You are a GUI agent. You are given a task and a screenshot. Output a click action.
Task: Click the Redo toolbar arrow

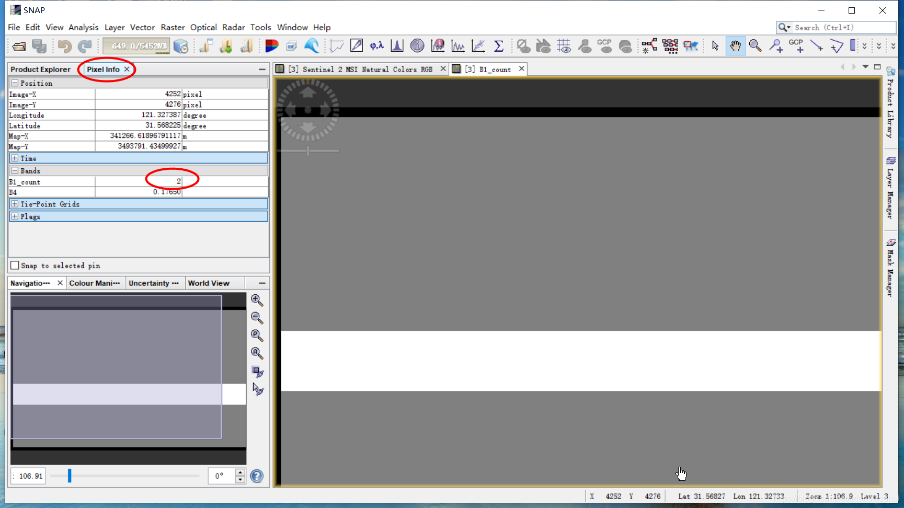tap(85, 47)
